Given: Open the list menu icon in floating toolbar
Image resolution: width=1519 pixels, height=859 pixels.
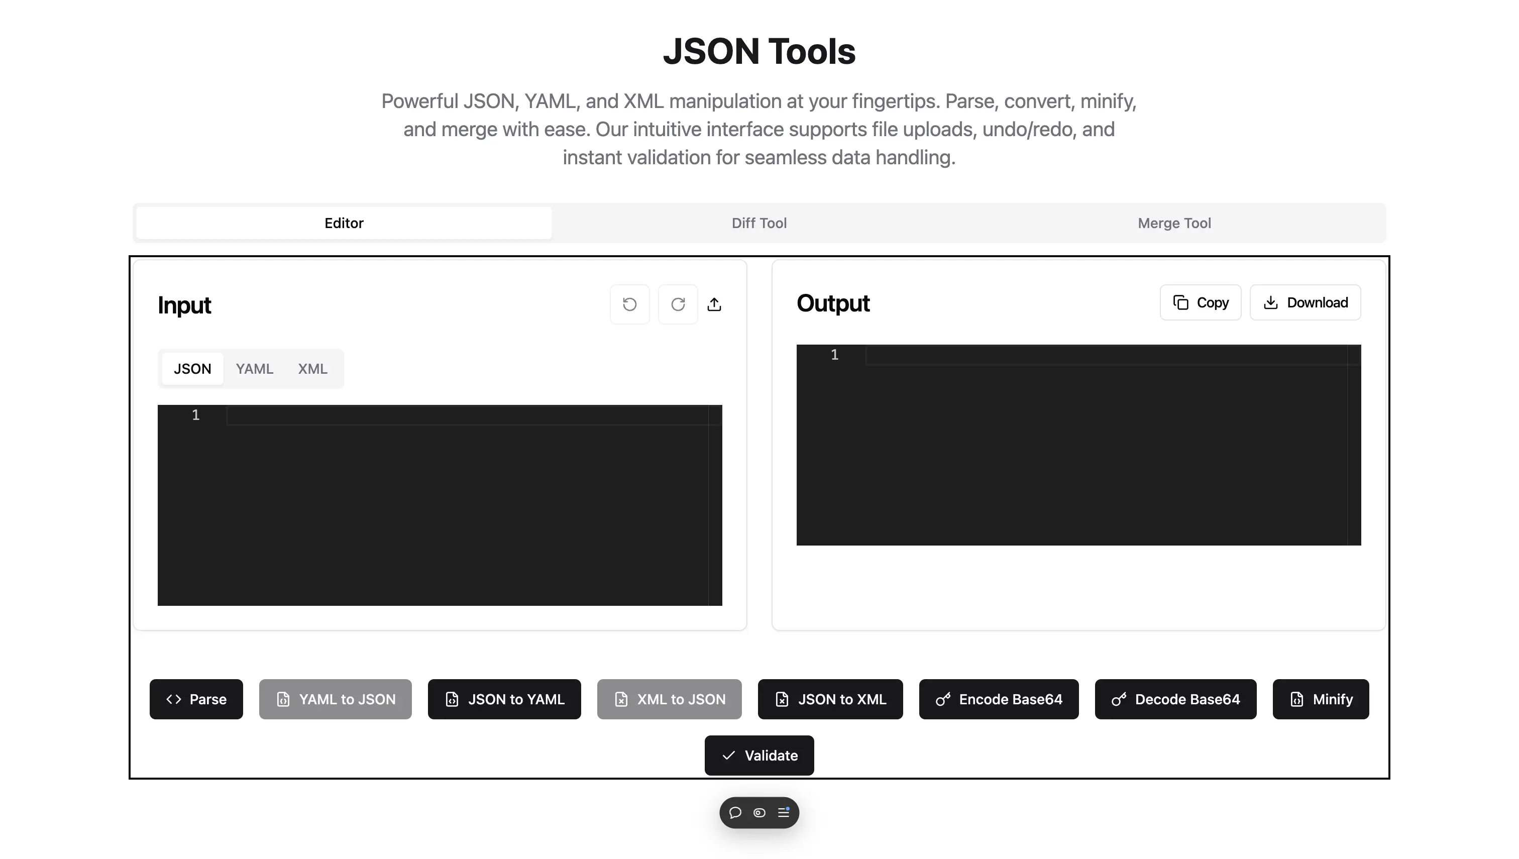Looking at the screenshot, I should tap(784, 813).
